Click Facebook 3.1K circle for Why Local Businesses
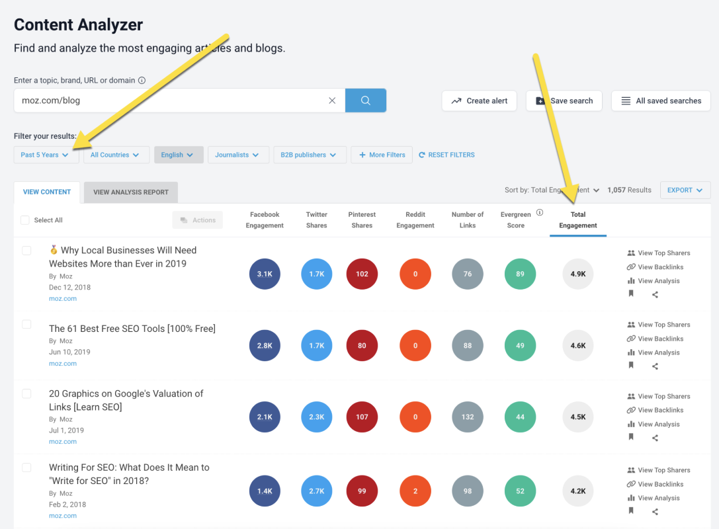This screenshot has height=529, width=719. pos(265,274)
